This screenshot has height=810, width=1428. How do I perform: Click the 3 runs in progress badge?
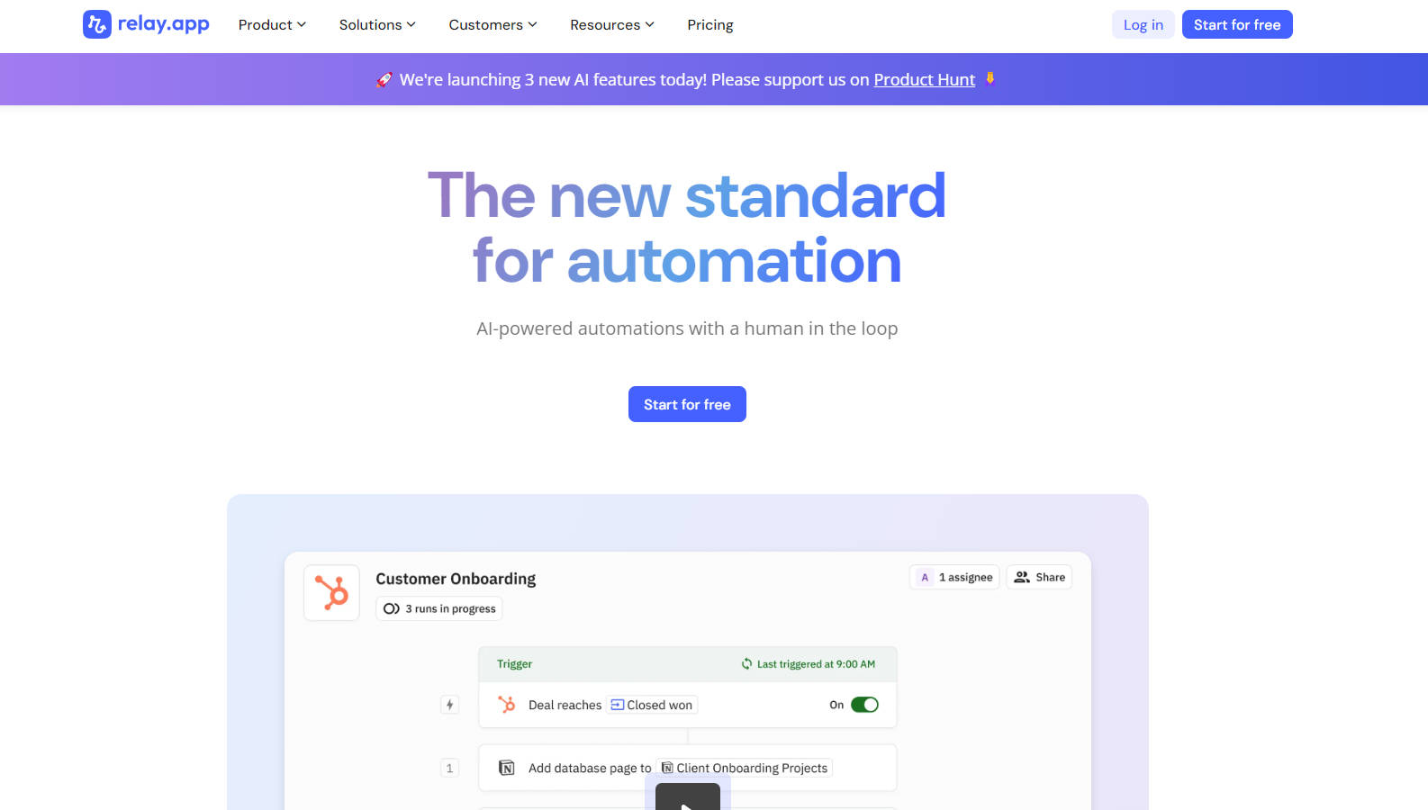click(438, 608)
